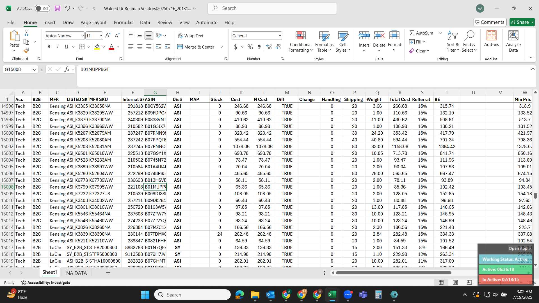The height and width of the screenshot is (303, 539).
Task: Expand the Name Box dropdown arrow
Action: (x=35, y=69)
